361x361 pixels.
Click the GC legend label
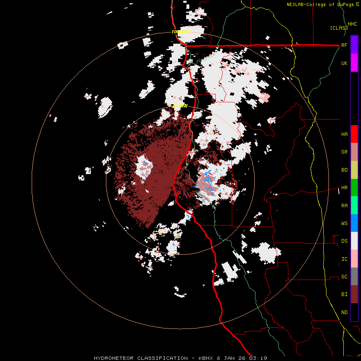pyautogui.click(x=344, y=277)
